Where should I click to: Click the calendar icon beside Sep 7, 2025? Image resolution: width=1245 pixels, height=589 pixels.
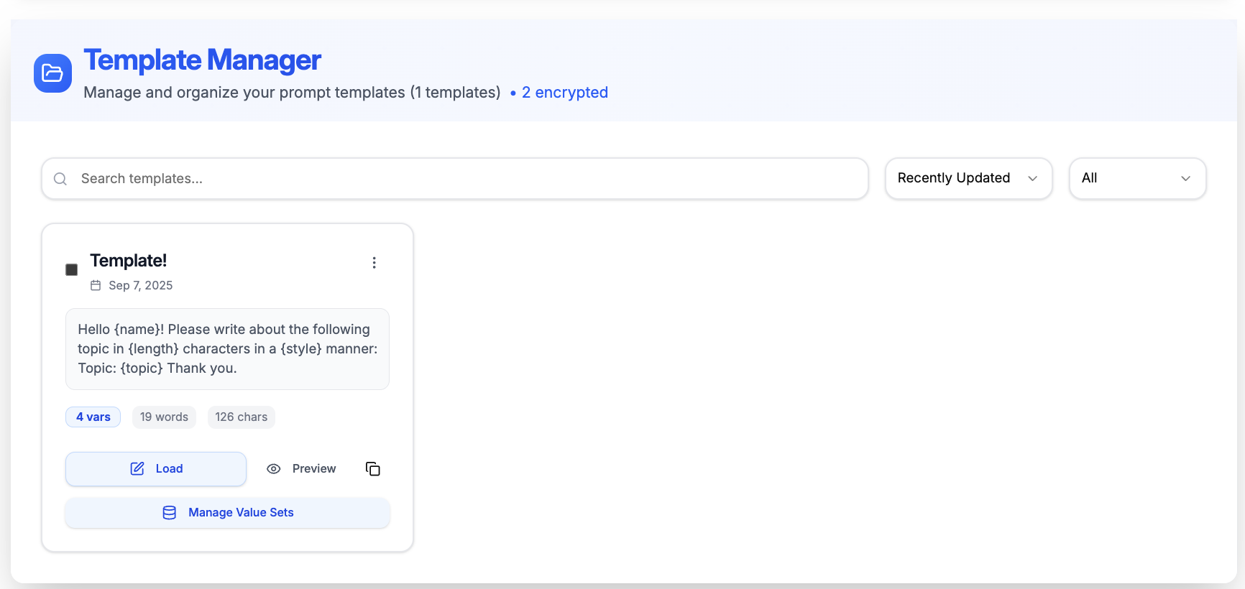(x=96, y=285)
